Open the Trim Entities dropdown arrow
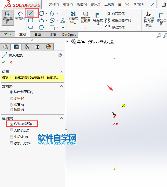The image size is (167, 187). 73,28
